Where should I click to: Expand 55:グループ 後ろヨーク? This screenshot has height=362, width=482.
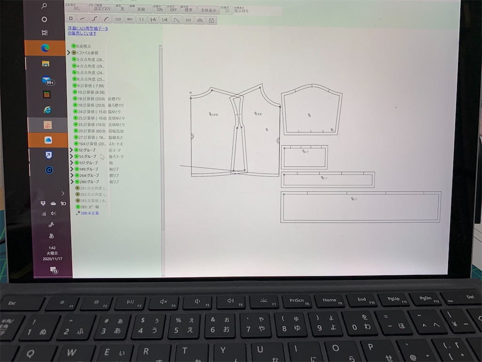click(x=72, y=156)
